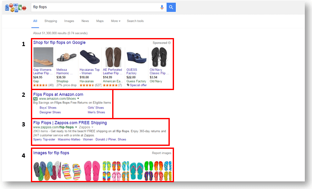Image resolution: width=312 pixels, height=189 pixels.
Task: Open the grey Zappos dropdown
Action: (86, 127)
